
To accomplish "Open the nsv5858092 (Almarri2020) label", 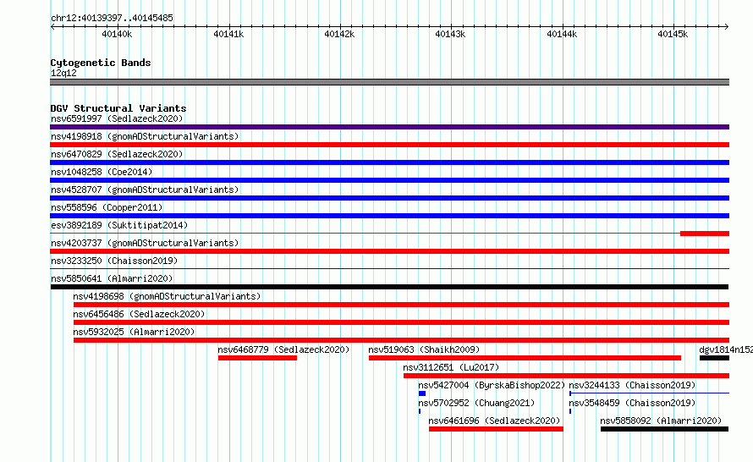I will click(x=661, y=421).
